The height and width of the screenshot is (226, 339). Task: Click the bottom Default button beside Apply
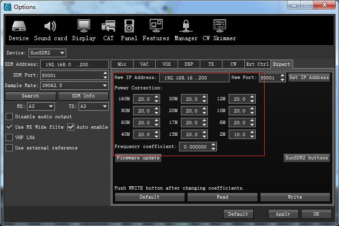coord(238,214)
